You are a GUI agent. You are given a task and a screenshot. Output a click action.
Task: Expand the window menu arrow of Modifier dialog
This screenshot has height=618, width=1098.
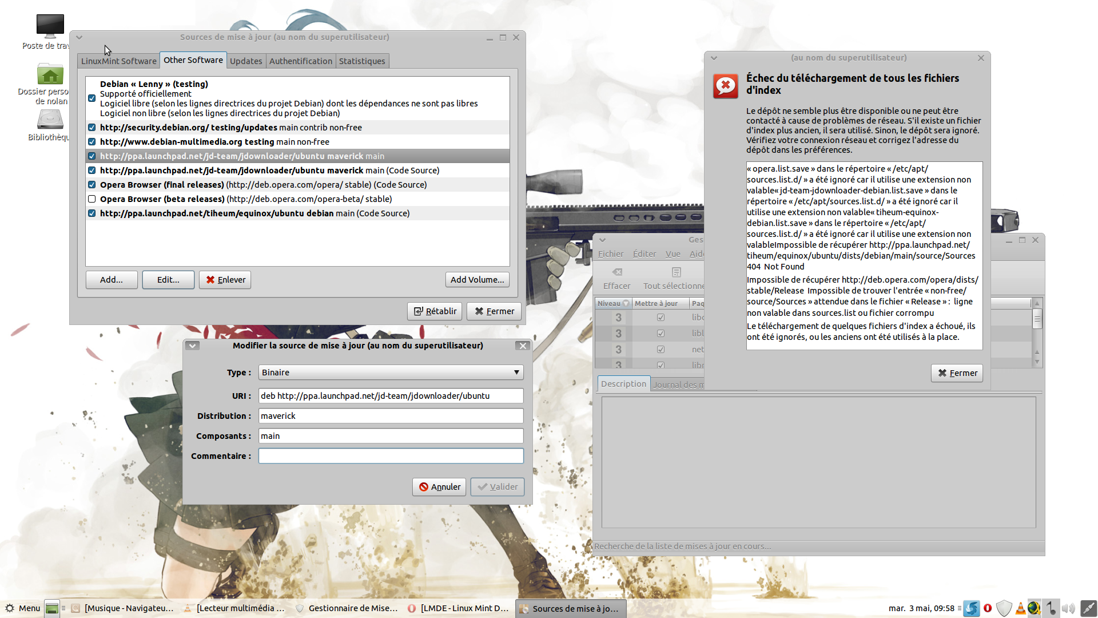tap(193, 346)
